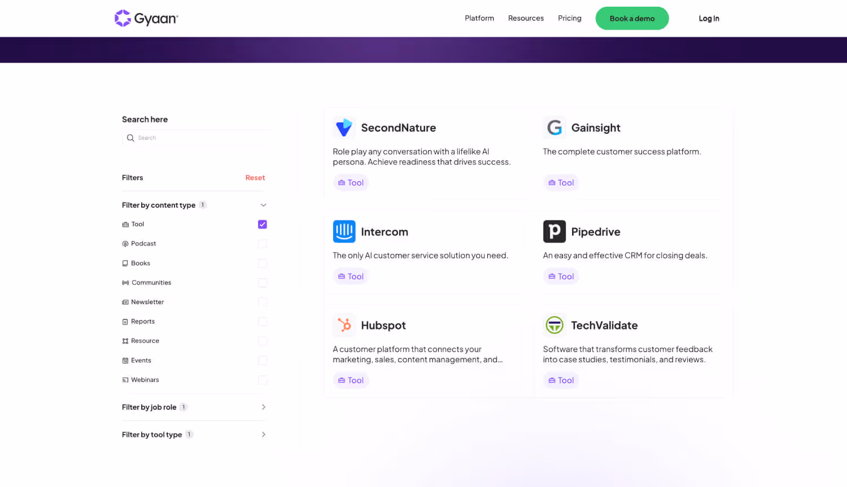This screenshot has width=847, height=487.
Task: Expand the Filter by tool type section
Action: tap(263, 435)
